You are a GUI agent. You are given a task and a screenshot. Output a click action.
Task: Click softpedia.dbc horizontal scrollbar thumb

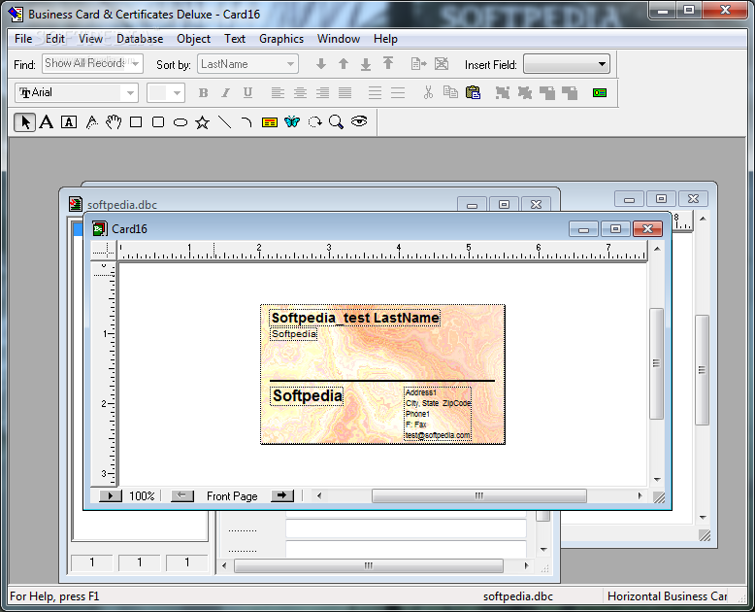coord(369,565)
